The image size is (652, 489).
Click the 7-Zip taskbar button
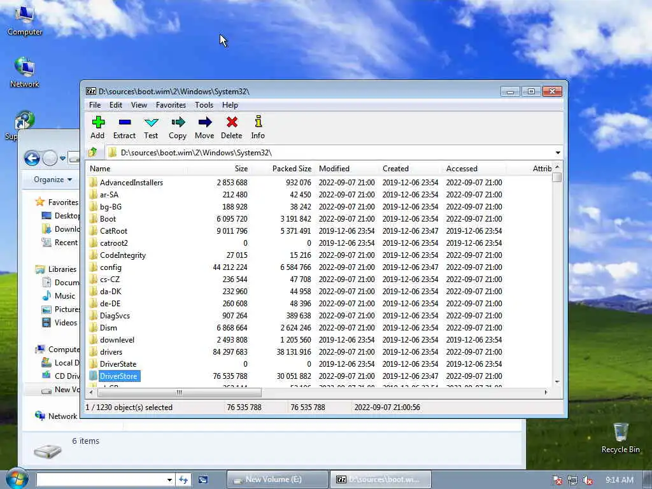pyautogui.click(x=381, y=479)
